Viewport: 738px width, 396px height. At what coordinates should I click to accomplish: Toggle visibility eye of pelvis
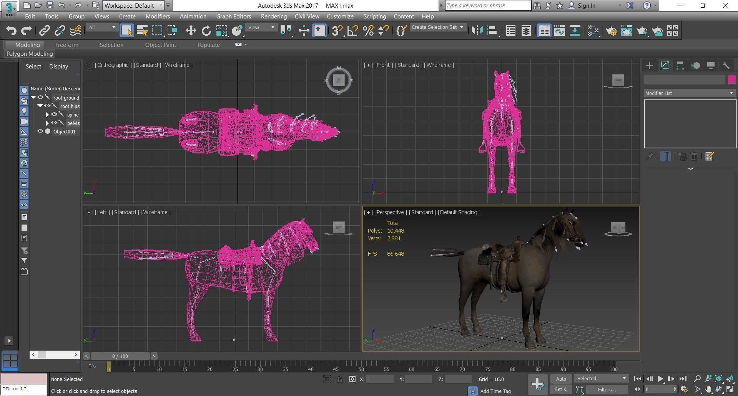[54, 123]
